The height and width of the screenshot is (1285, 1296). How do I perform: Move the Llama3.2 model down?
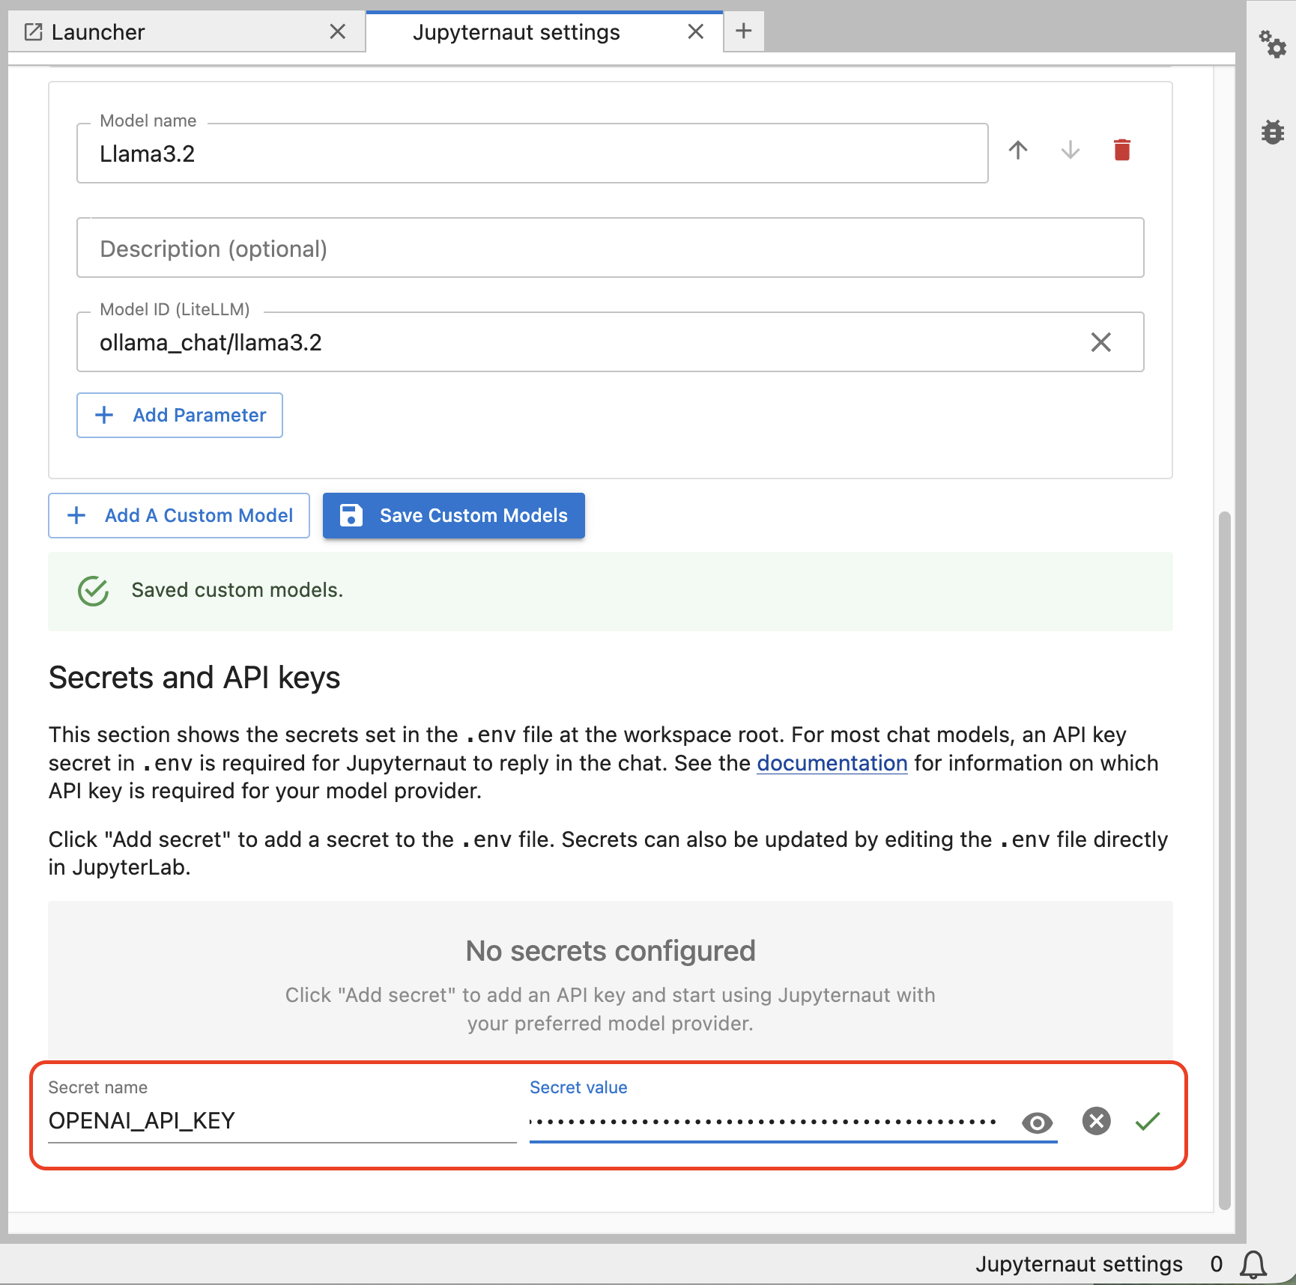tap(1070, 151)
